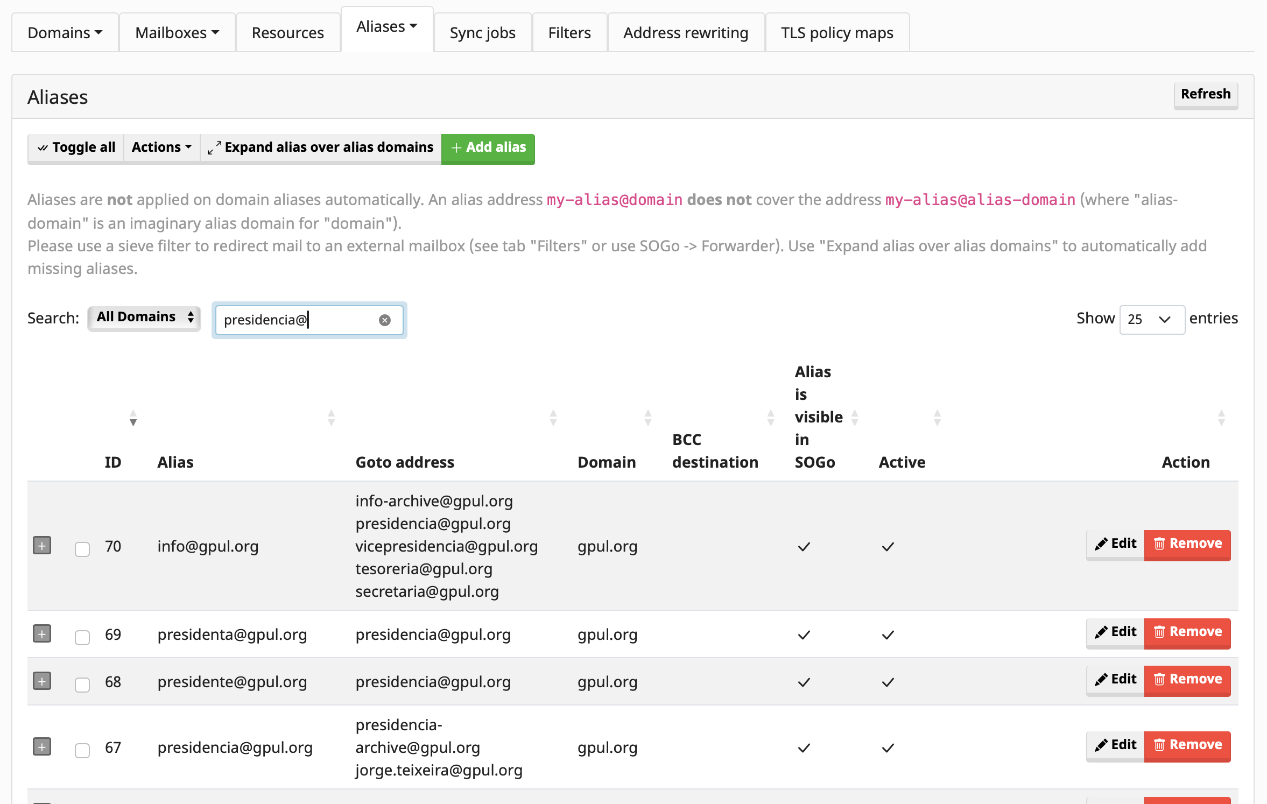Click vicepresidencia@gpul.org goto address
Screen dimensions: 1267x804
[x=446, y=546]
